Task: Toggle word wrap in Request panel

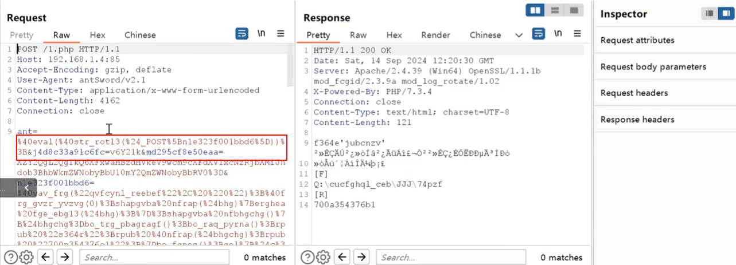Action: 242,34
